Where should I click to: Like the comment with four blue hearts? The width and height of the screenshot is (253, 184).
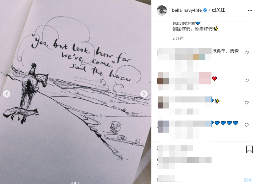click(247, 125)
